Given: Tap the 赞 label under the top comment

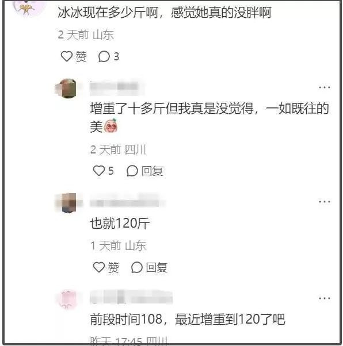Looking at the screenshot, I should pos(81,56).
